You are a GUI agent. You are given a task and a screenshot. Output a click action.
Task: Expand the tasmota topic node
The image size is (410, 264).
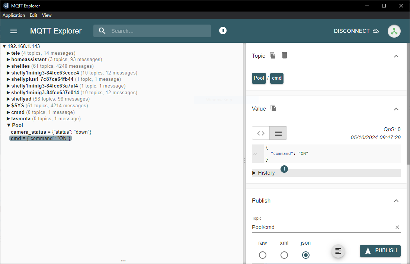(8, 119)
